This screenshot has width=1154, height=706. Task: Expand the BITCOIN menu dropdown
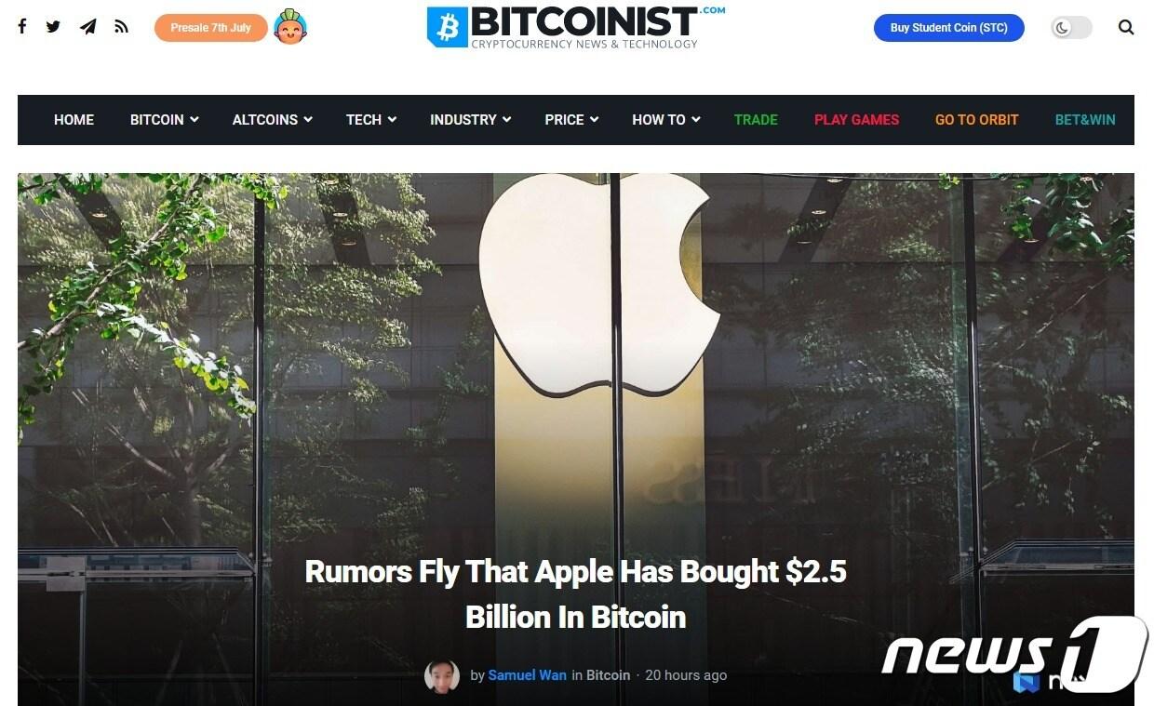[x=165, y=120]
